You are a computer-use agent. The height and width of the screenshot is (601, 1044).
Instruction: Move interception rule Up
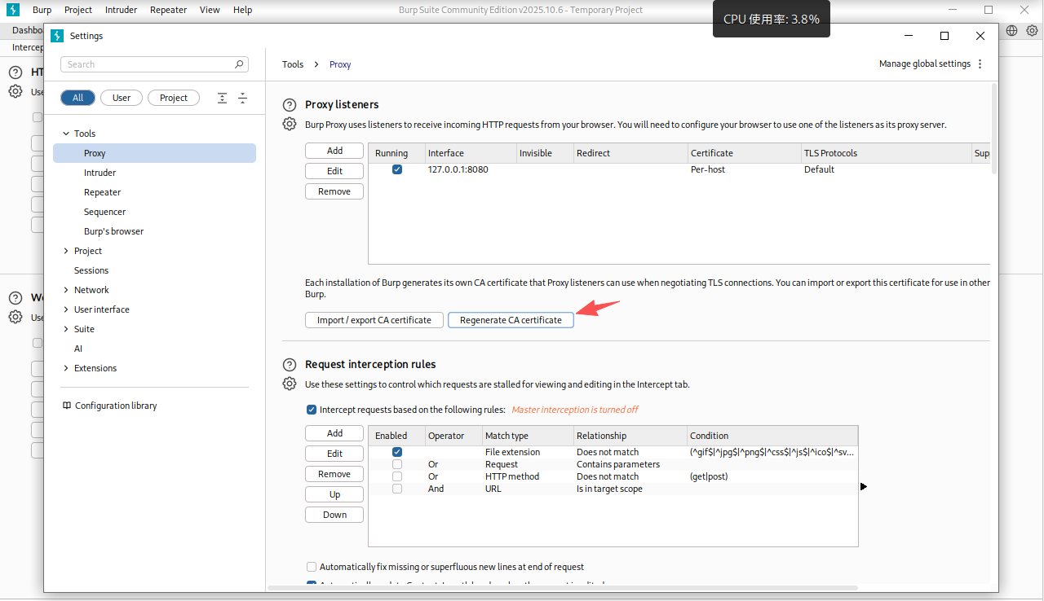tap(334, 494)
